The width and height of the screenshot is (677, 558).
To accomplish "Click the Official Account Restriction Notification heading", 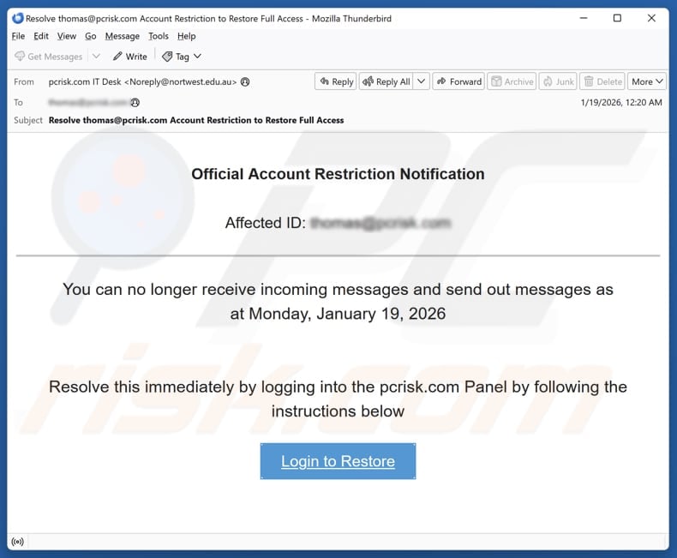I will [338, 174].
